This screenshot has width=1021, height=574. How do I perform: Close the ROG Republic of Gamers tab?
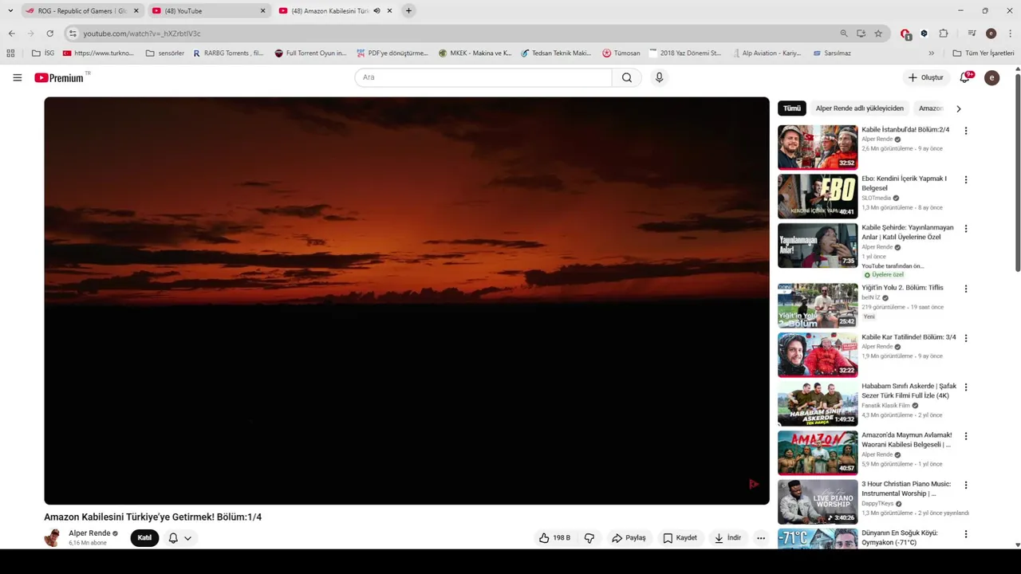pos(136,11)
